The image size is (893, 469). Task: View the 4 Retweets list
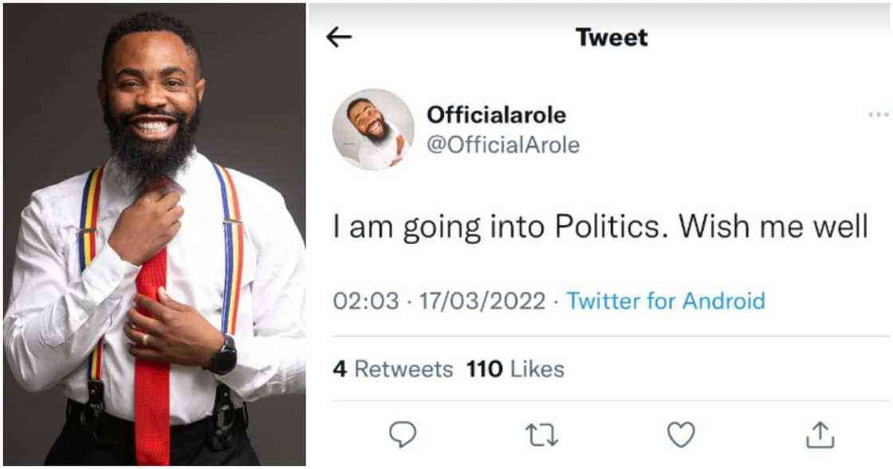coord(392,369)
